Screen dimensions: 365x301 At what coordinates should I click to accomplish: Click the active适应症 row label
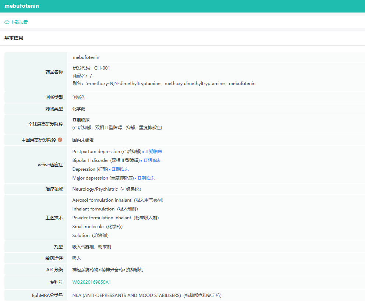click(50, 165)
